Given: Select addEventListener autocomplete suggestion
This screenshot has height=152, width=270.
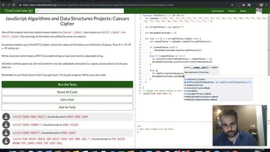Looking at the screenshot, I should click(x=218, y=79).
